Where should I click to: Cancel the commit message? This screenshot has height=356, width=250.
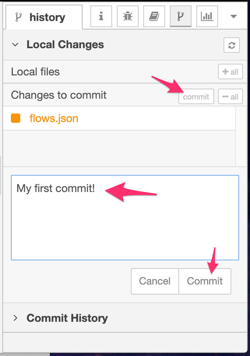tap(155, 281)
